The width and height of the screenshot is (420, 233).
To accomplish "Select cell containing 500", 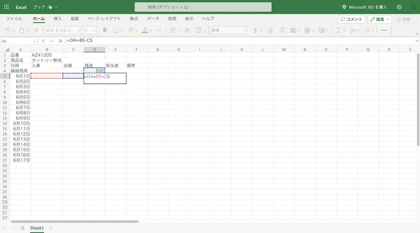I will click(x=94, y=71).
